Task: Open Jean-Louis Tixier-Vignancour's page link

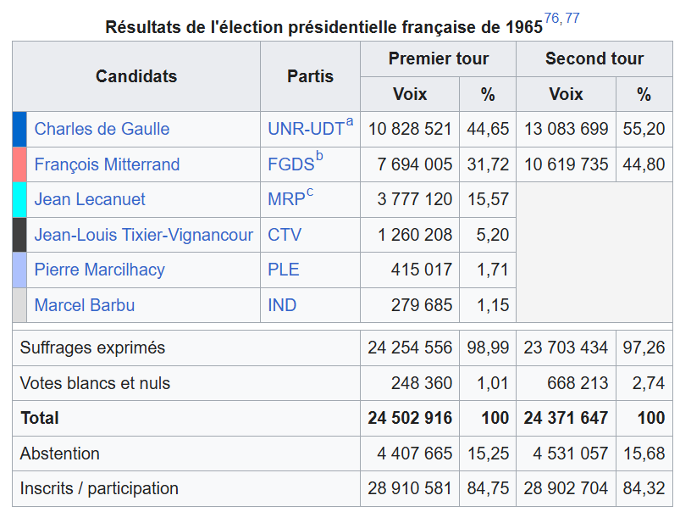Action: tap(143, 235)
